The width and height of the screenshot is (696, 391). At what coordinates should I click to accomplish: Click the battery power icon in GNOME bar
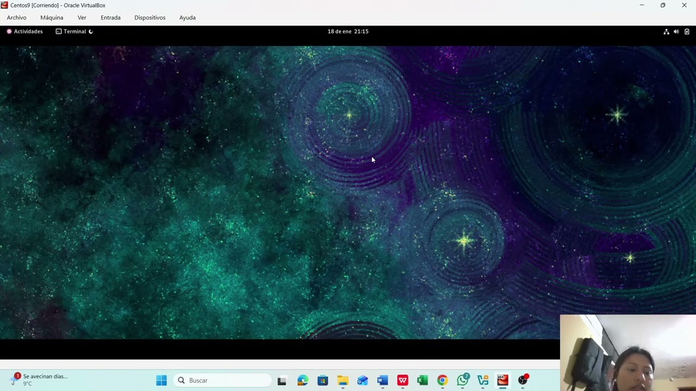pos(687,31)
